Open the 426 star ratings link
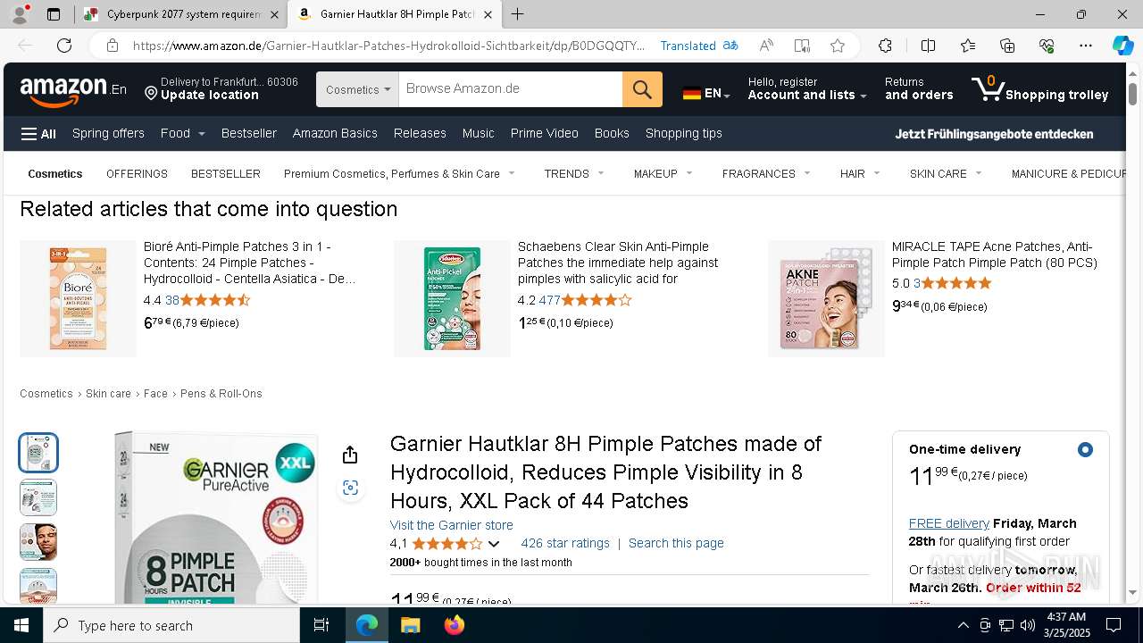This screenshot has width=1143, height=643. tap(565, 543)
